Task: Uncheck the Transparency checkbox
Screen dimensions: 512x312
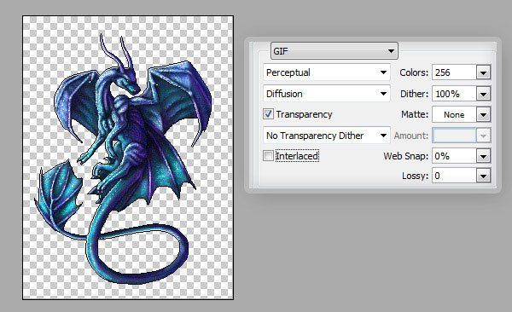Action: [x=268, y=114]
